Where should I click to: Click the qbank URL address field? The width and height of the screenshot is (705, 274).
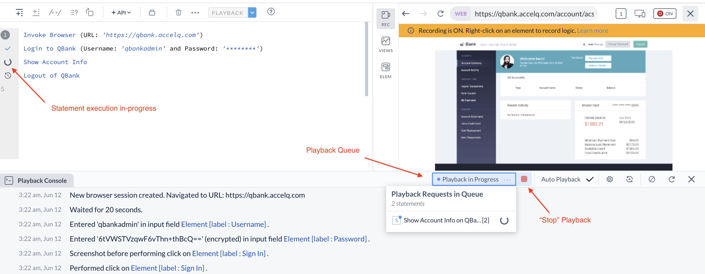coord(534,14)
